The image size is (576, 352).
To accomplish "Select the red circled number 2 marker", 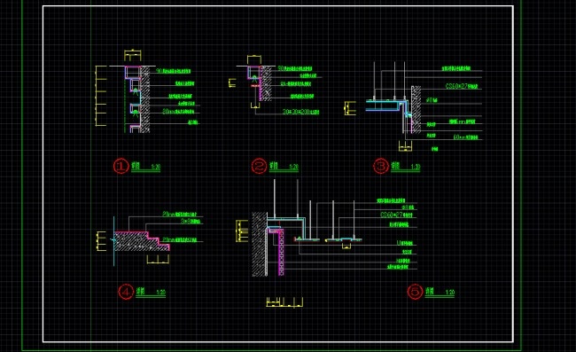I will coord(259,166).
